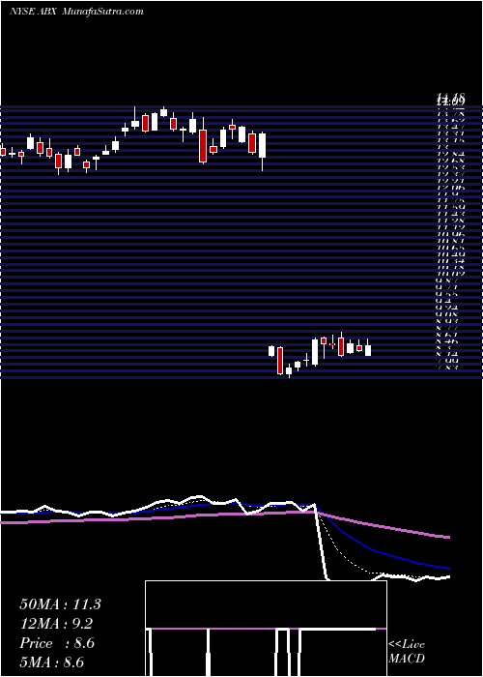The height and width of the screenshot is (677, 483).
Task: Click the 50MA : 11.3 label
Action: [x=60, y=604]
